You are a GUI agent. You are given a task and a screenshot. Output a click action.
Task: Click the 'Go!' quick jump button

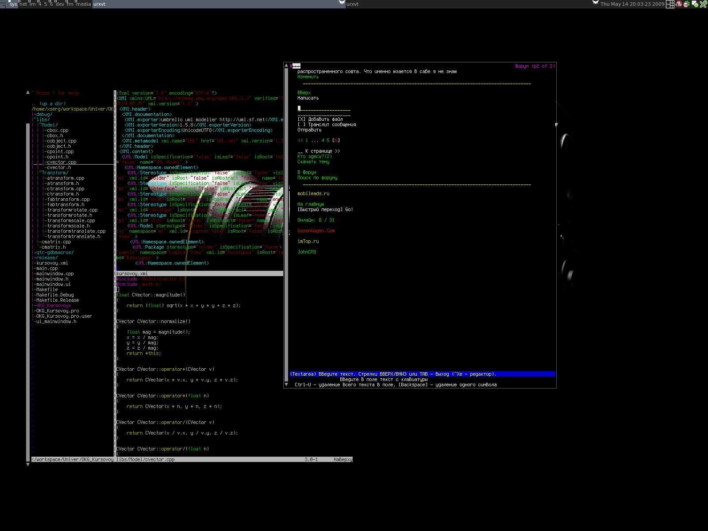[x=349, y=210]
